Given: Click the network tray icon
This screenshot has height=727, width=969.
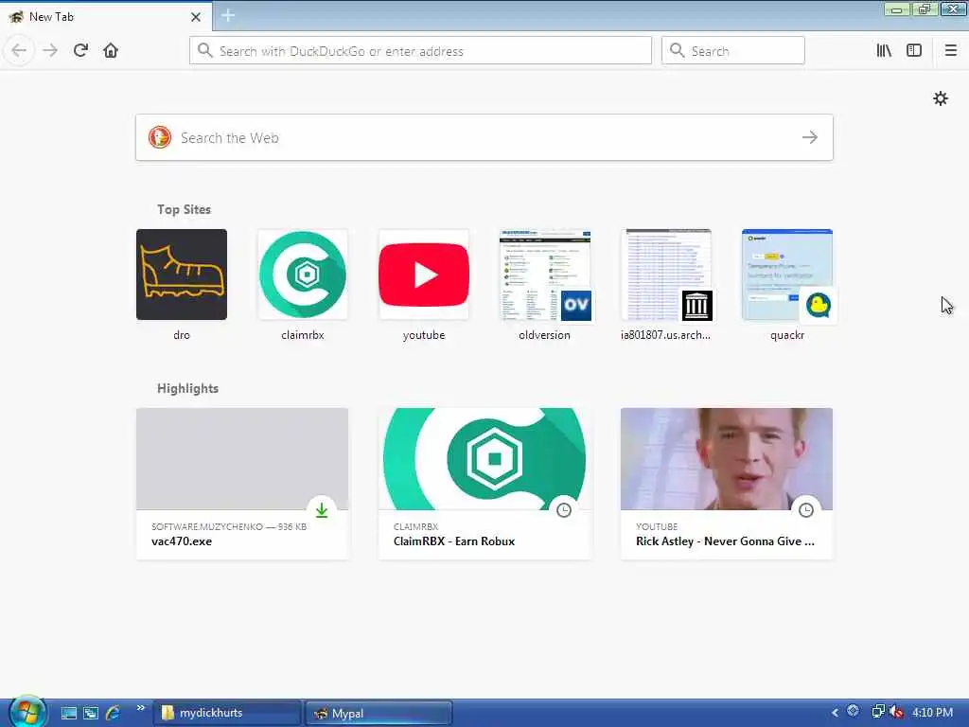Looking at the screenshot, I should point(877,712).
